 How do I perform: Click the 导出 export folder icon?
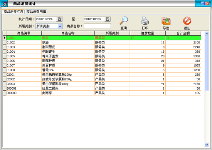coord(166,21)
